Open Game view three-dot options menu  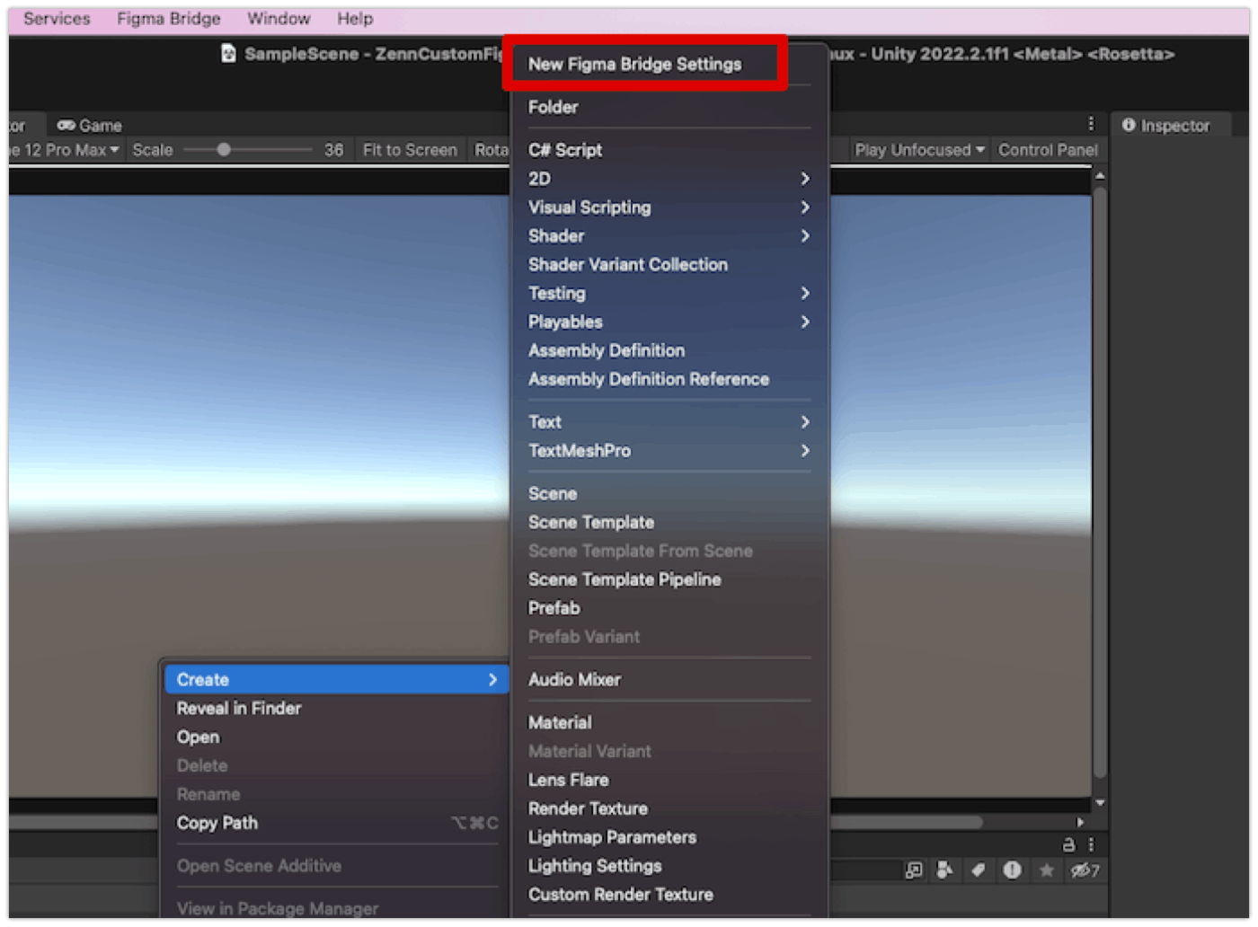[1091, 123]
